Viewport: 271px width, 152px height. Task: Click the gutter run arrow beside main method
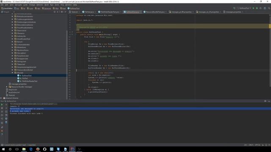click(x=72, y=35)
